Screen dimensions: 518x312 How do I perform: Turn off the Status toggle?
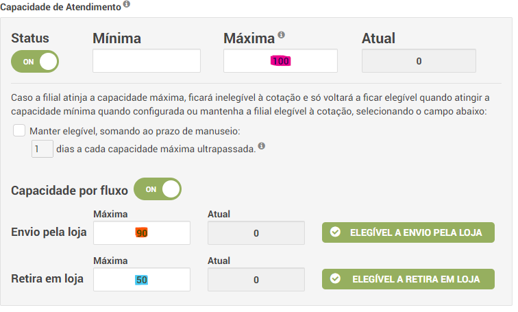point(35,61)
